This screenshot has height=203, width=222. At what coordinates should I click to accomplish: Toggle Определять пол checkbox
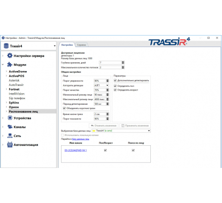pyautogui.click(x=115, y=86)
